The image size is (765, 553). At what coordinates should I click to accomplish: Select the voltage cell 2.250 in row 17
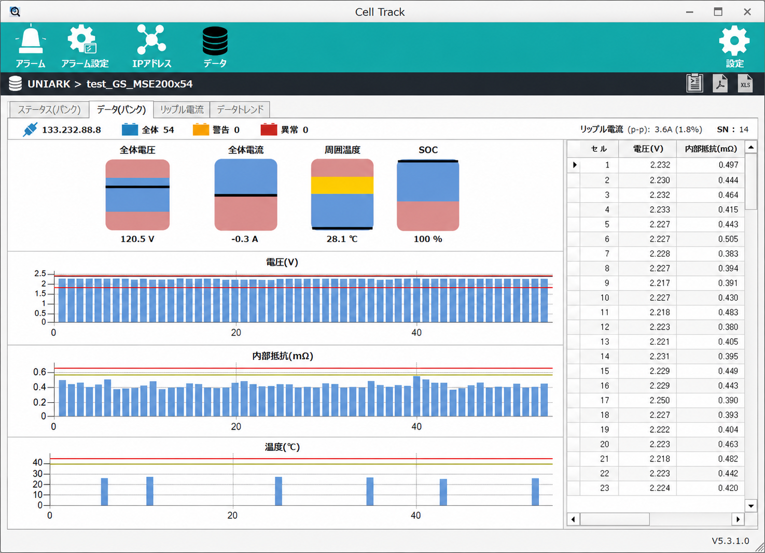click(x=648, y=400)
